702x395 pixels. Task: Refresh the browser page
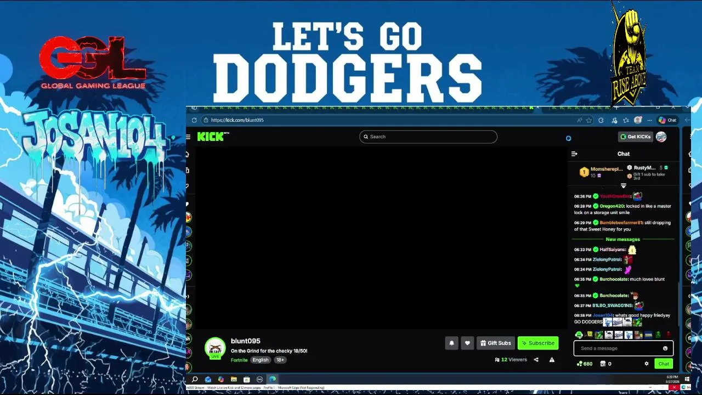(194, 120)
